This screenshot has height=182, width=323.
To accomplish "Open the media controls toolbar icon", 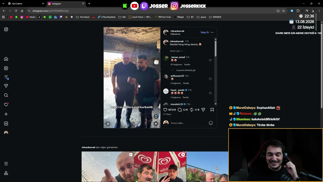I will 307,11.
